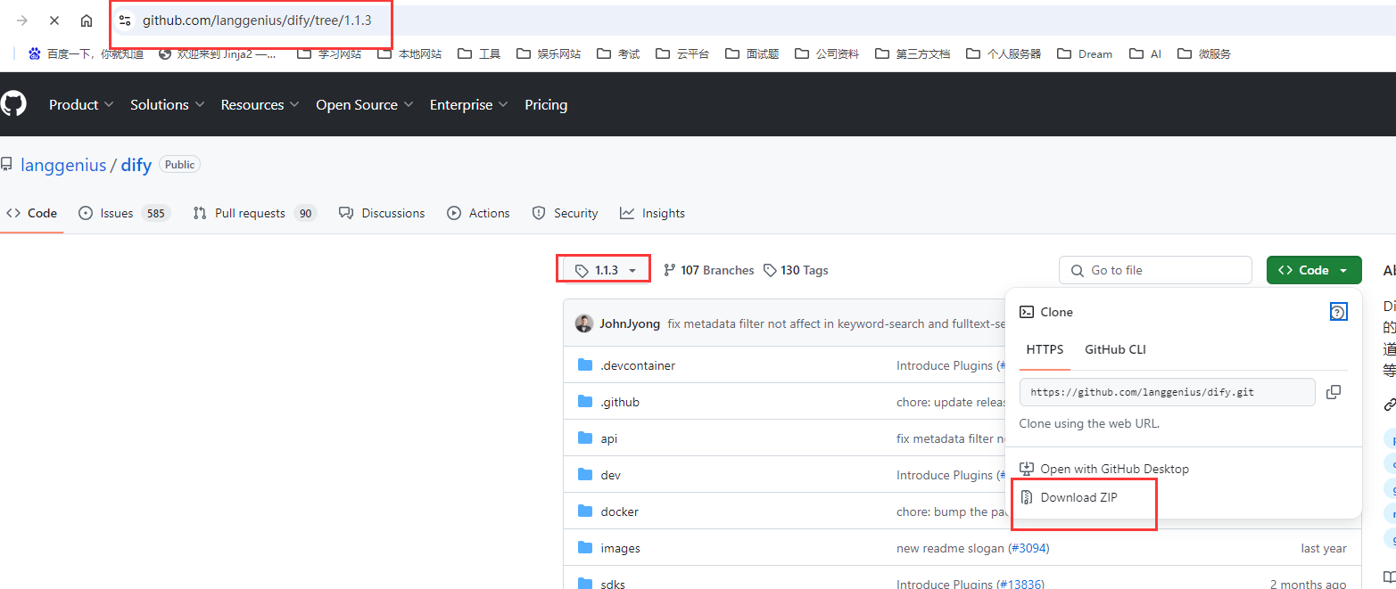Switch to the Issues tab
This screenshot has width=1396, height=589.
pos(124,213)
